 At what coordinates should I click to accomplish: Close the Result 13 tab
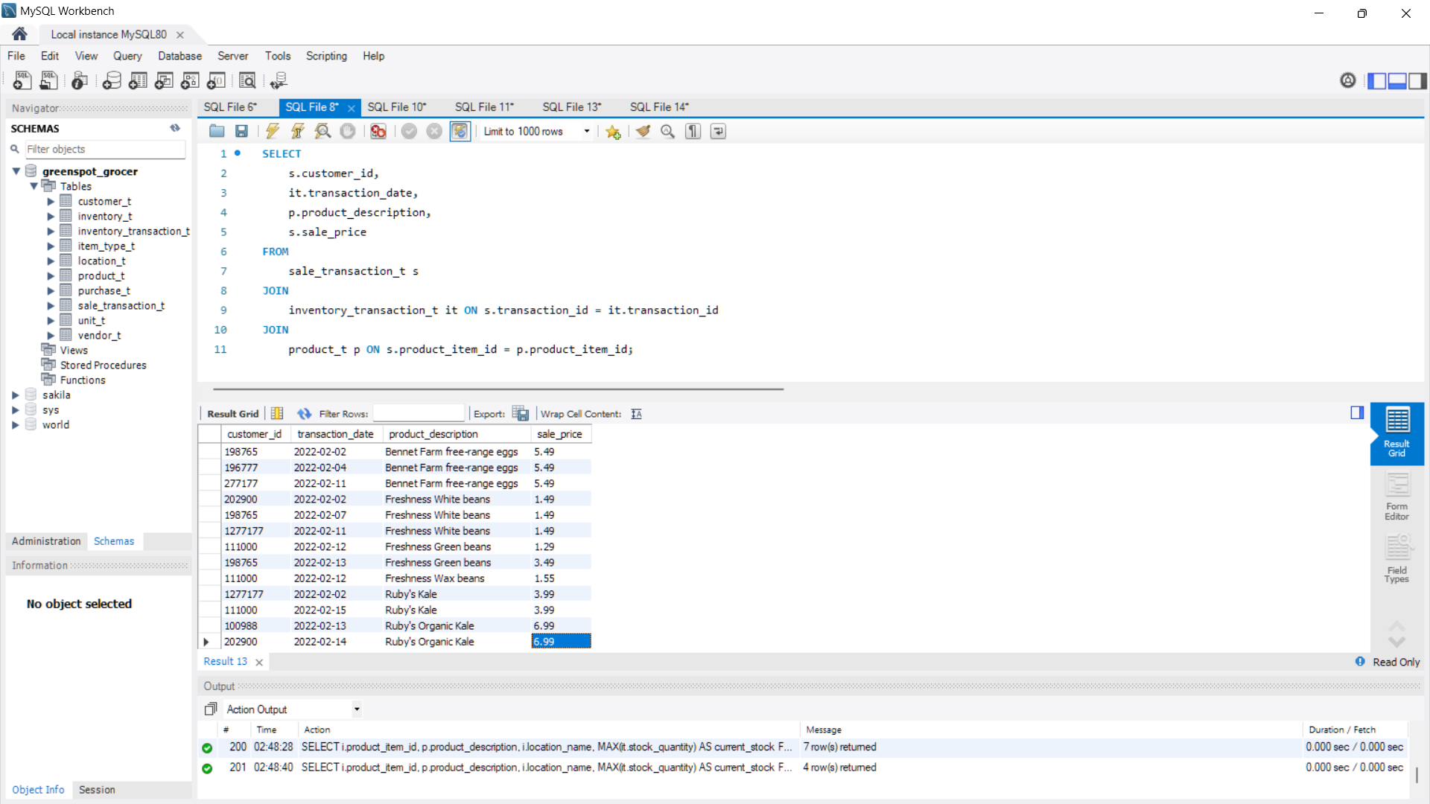click(x=259, y=662)
